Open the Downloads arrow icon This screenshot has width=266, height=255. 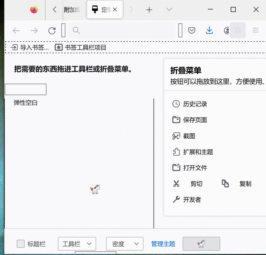tap(209, 30)
